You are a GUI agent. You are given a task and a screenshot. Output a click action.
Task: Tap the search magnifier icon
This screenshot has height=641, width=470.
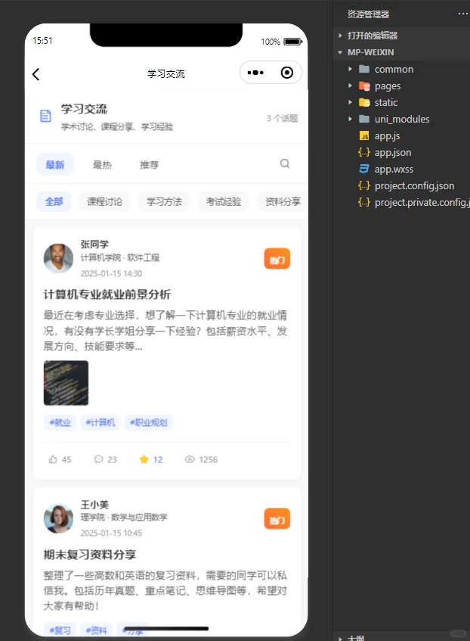pyautogui.click(x=285, y=164)
